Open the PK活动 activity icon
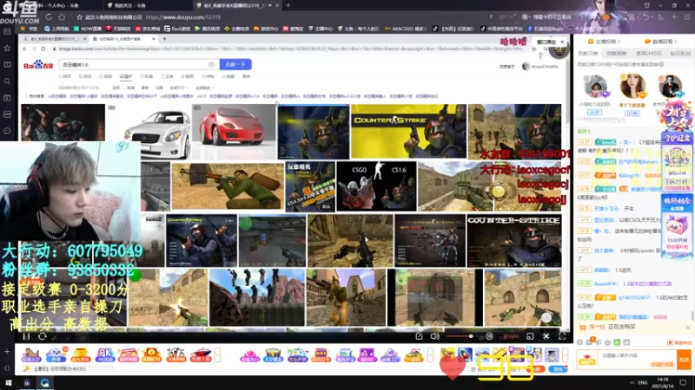Image resolution: width=695 pixels, height=390 pixels. (x=105, y=354)
